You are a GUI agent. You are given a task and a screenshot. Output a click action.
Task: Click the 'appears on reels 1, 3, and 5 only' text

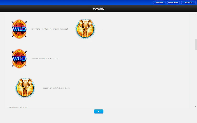(56, 88)
